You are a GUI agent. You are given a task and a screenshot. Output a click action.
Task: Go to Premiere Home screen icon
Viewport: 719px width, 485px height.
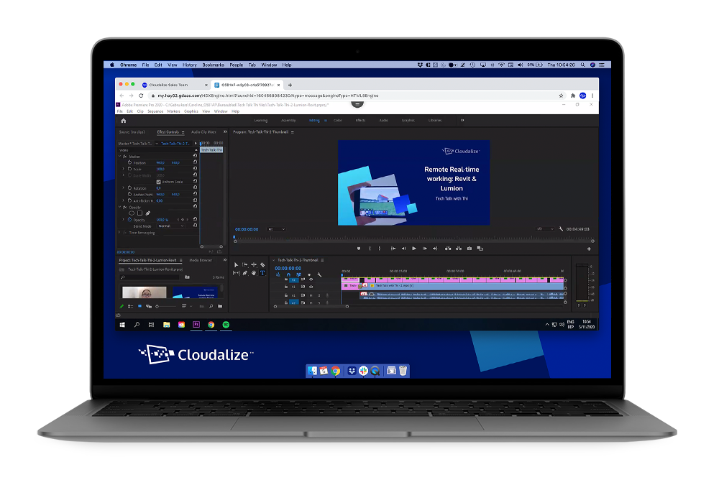(x=124, y=121)
